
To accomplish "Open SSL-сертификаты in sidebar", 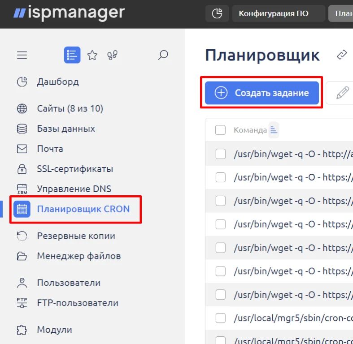I will pyautogui.click(x=75, y=169).
